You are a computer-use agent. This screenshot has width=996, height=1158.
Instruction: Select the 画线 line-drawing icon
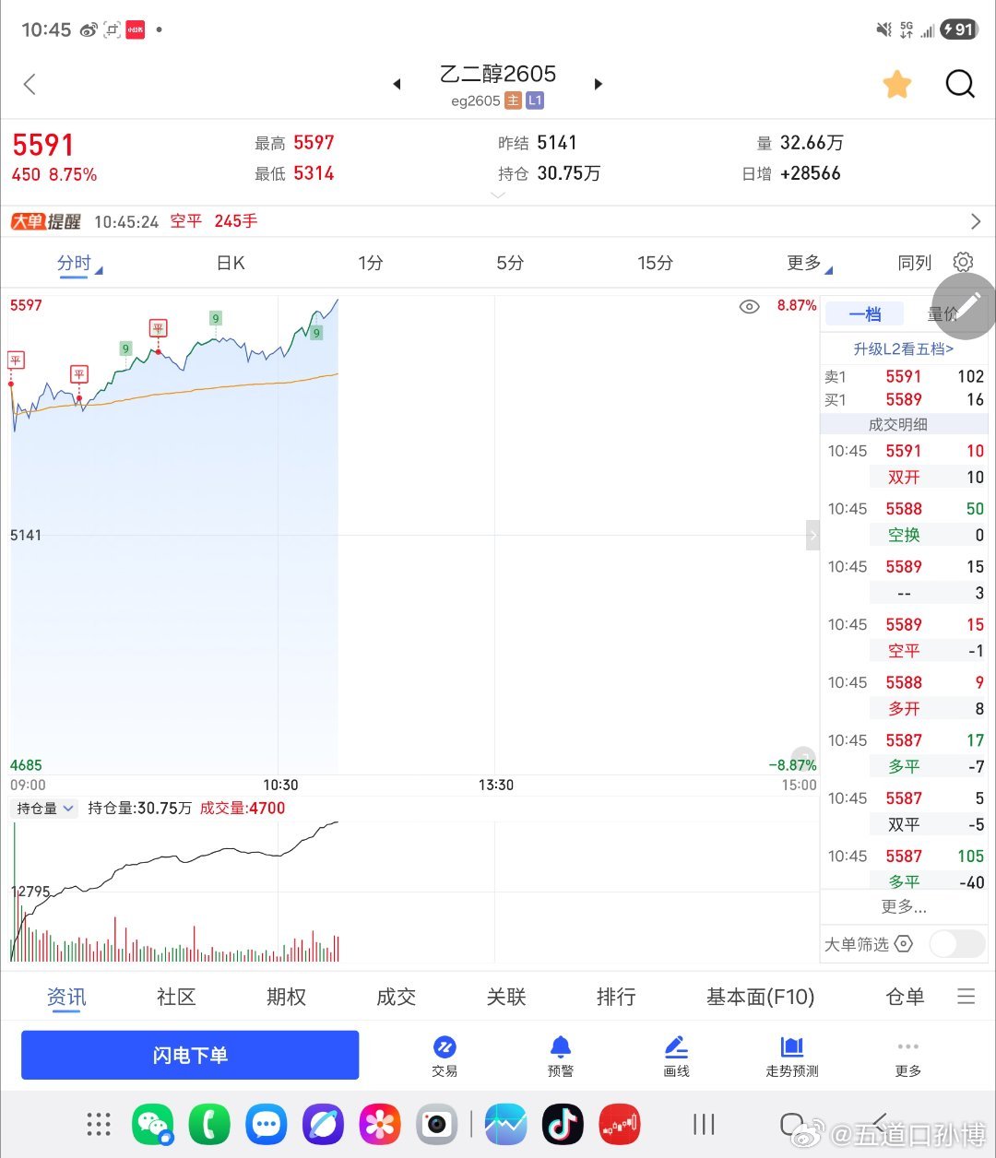click(676, 1054)
